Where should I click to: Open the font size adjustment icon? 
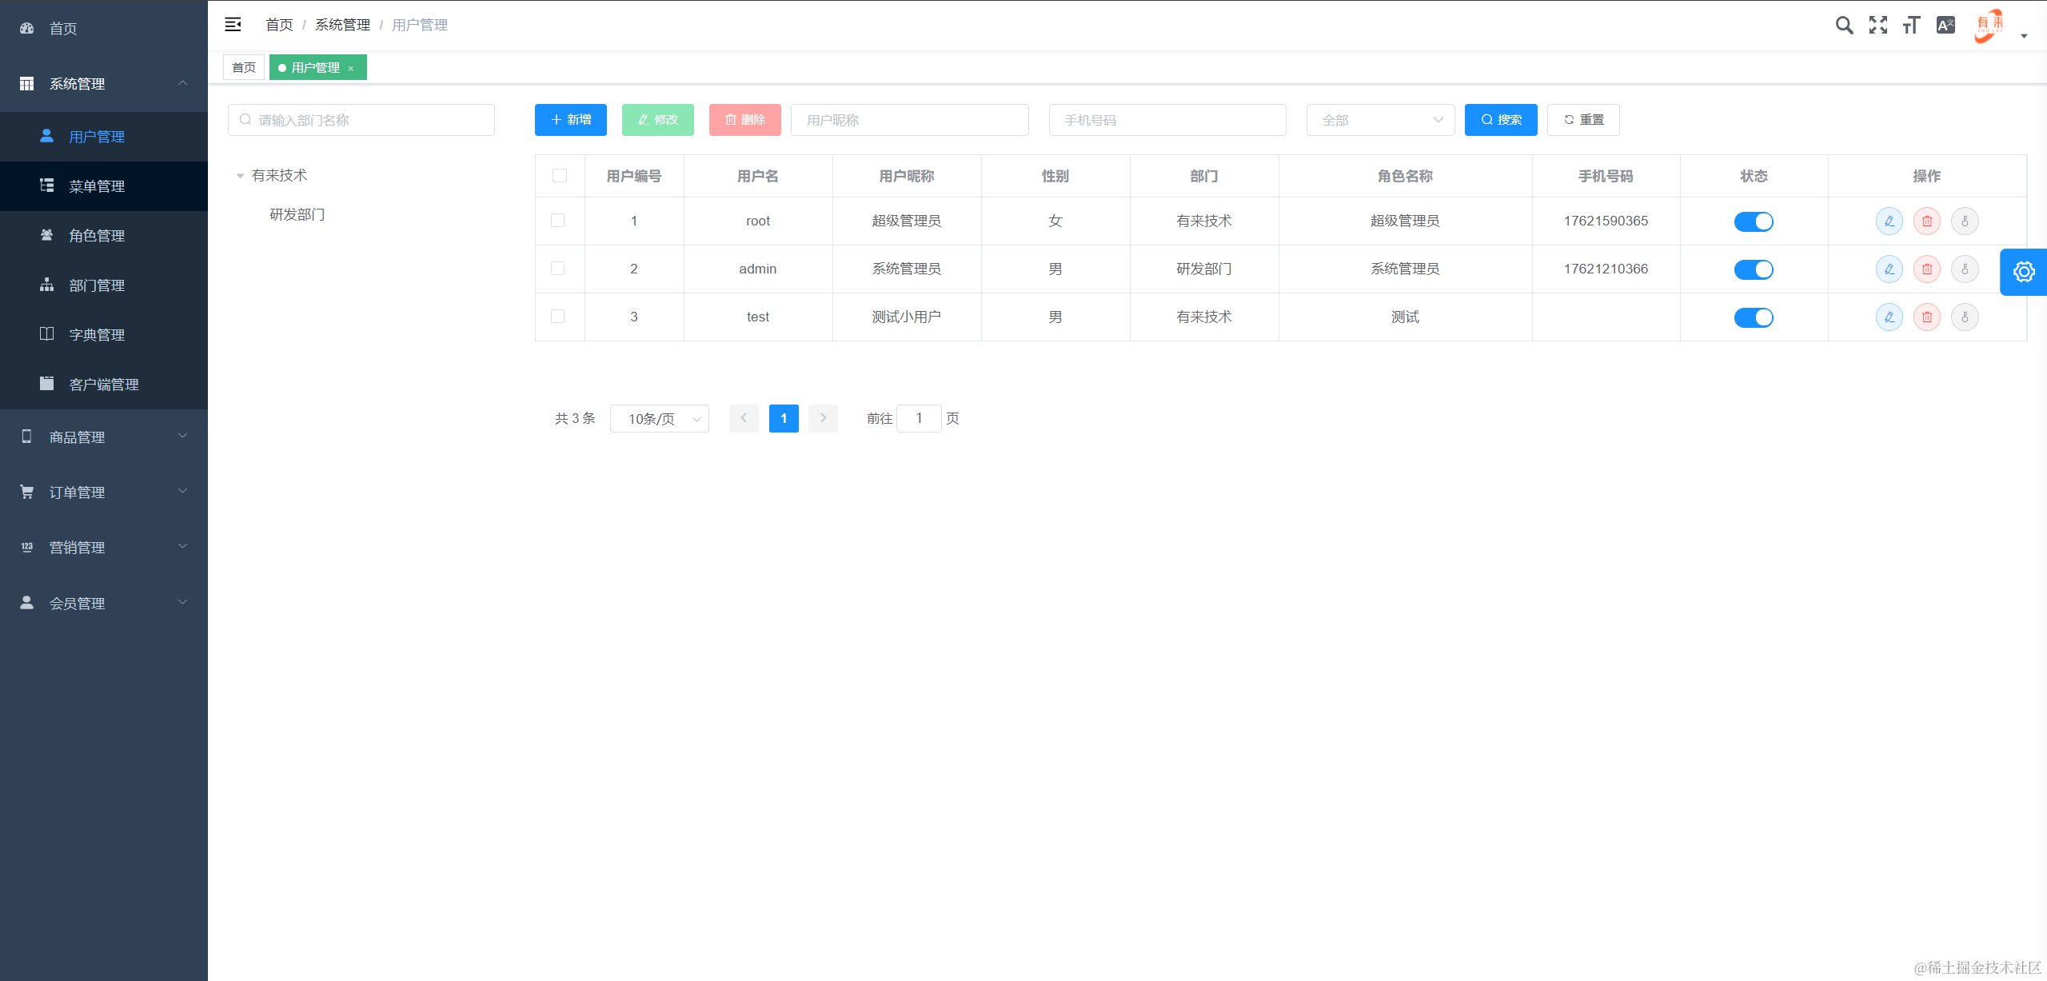coord(1911,26)
